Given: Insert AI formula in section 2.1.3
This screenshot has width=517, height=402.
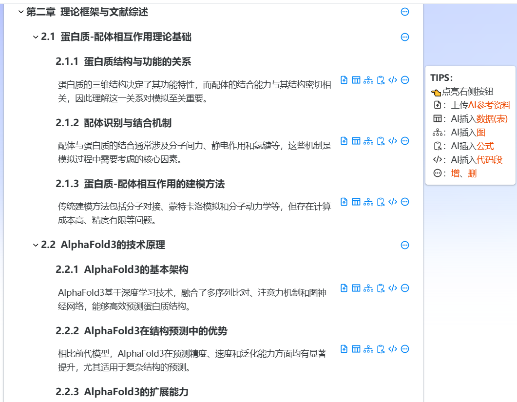Looking at the screenshot, I should click(x=381, y=202).
